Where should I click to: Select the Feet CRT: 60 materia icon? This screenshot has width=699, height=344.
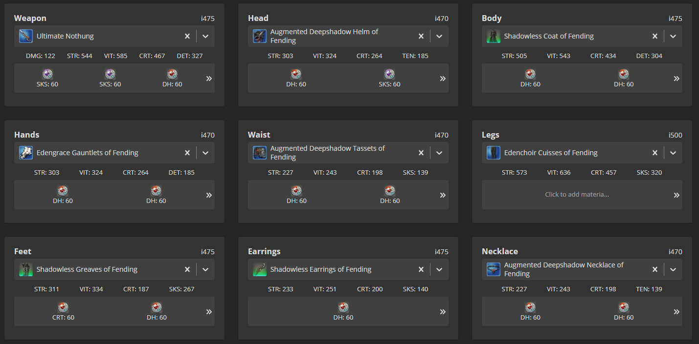click(x=63, y=307)
